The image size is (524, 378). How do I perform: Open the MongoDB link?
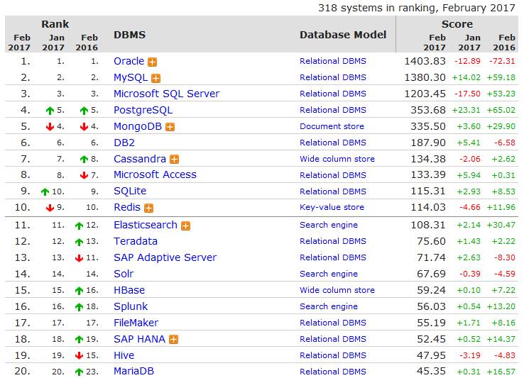138,126
